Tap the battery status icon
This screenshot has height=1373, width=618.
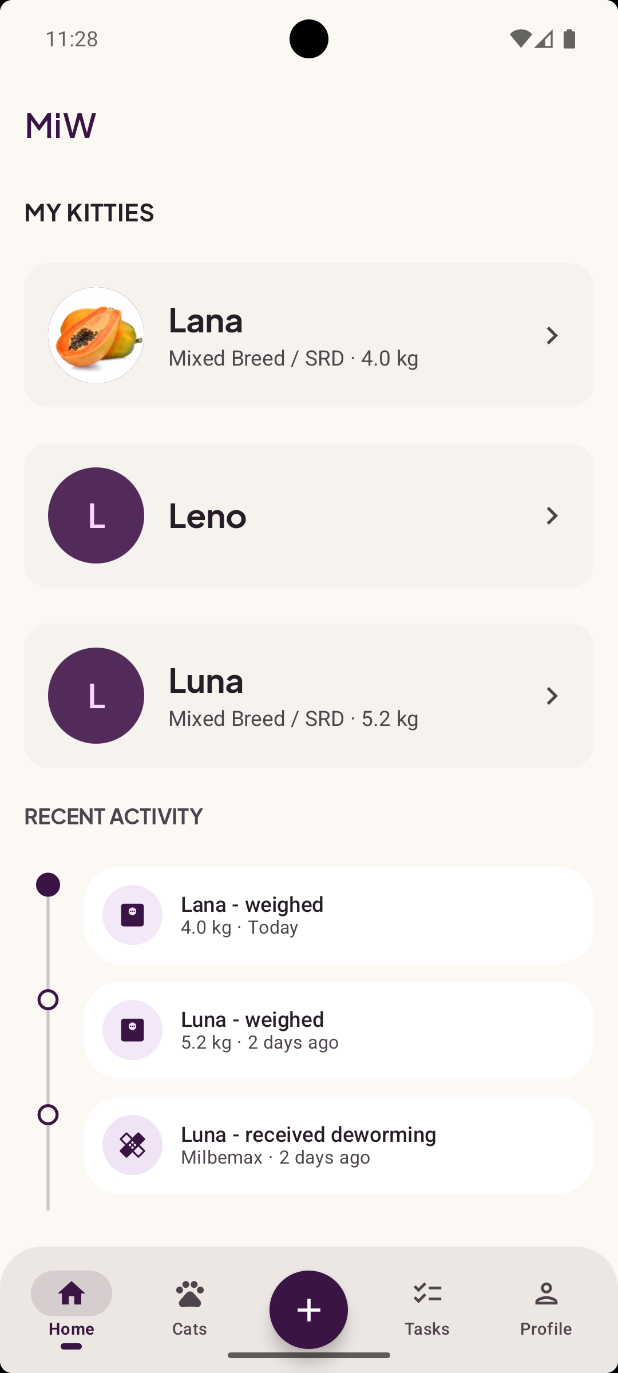pos(569,39)
